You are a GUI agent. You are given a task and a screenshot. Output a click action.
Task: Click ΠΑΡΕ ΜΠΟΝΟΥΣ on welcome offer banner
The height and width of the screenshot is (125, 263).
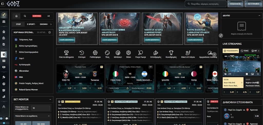67,40
